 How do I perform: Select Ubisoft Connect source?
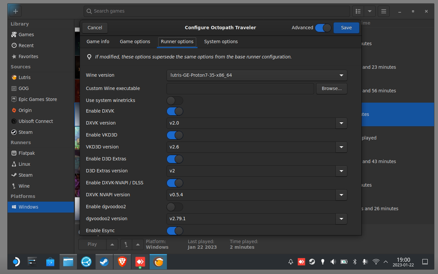pyautogui.click(x=41, y=121)
